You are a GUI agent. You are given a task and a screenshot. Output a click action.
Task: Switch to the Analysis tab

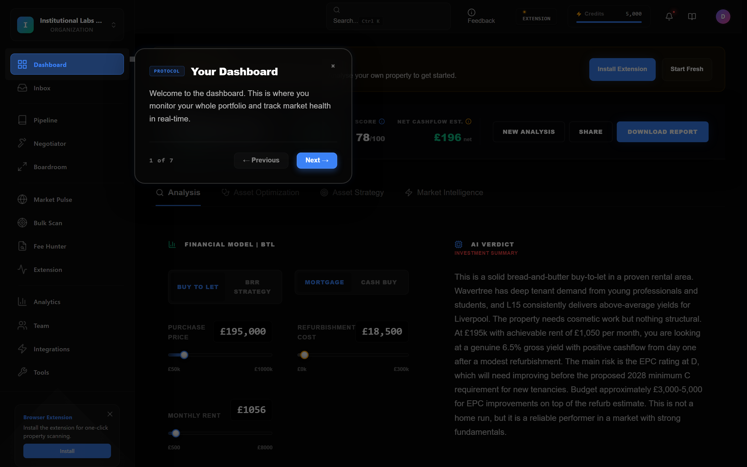pyautogui.click(x=178, y=193)
